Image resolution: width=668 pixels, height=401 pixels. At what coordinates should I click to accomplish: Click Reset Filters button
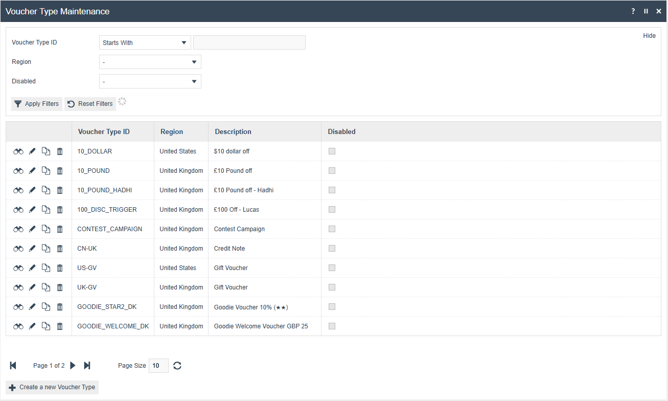[90, 104]
